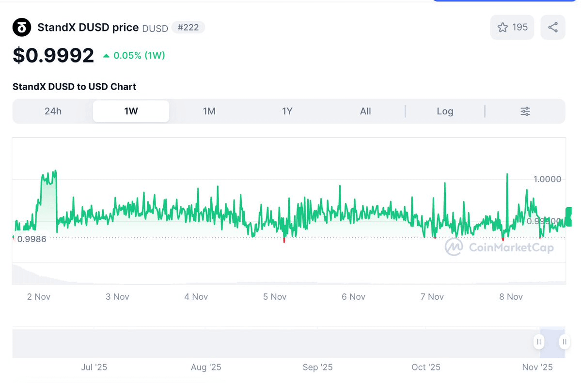Click the 0.9986 low price label
581x383 pixels.
(32, 239)
